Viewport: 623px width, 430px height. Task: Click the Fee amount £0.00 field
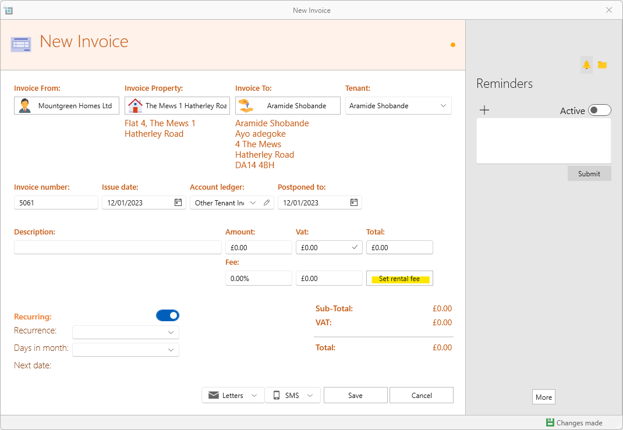[x=329, y=278]
